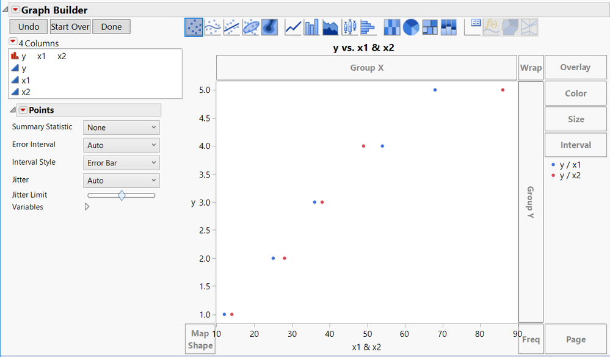Open the Summary Statistic dropdown
This screenshot has width=610, height=357.
pyautogui.click(x=122, y=128)
